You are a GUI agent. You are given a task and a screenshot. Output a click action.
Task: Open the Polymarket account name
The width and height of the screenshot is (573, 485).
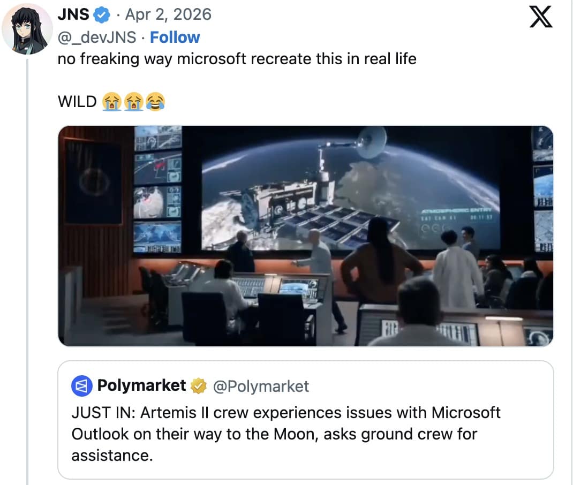click(x=141, y=385)
